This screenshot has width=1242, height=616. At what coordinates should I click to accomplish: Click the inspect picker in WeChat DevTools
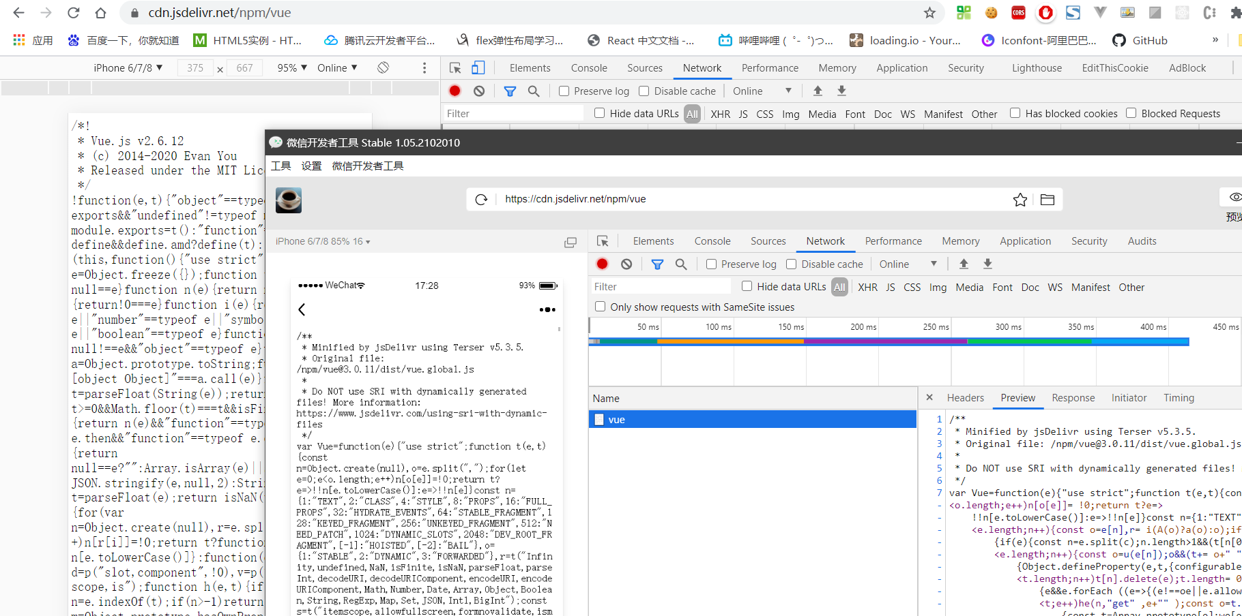pyautogui.click(x=603, y=241)
